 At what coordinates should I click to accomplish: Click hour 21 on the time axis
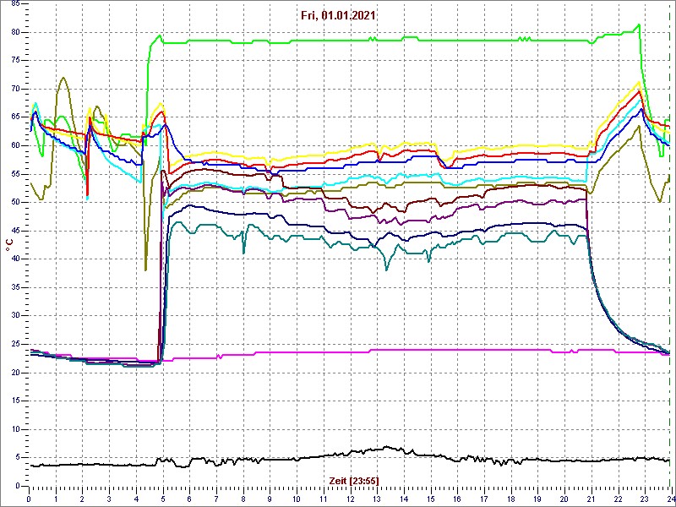(591, 499)
